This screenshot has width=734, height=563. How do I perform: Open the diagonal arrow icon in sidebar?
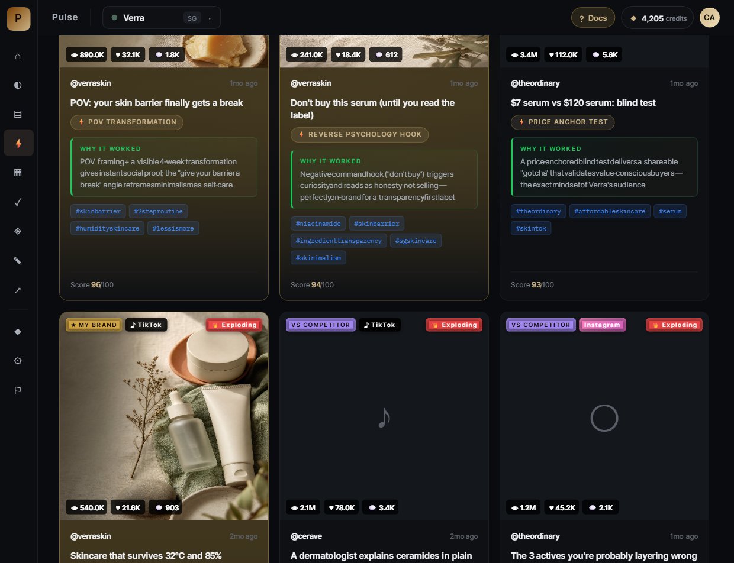pos(18,290)
